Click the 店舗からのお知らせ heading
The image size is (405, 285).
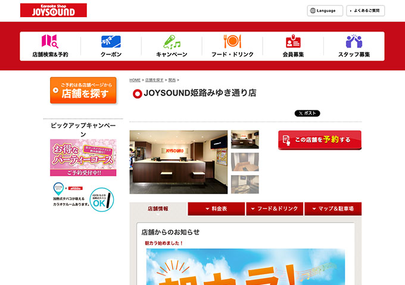coord(170,232)
